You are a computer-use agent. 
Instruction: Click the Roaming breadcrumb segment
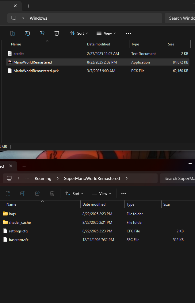coord(43,178)
